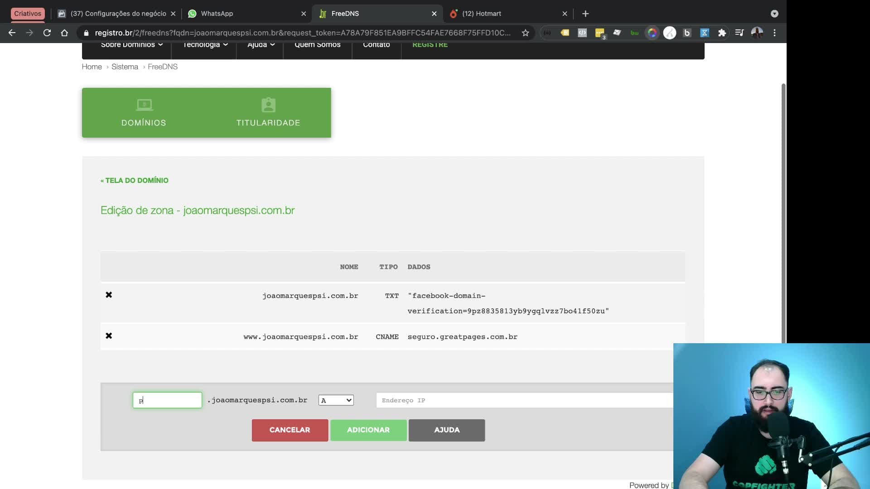Open the Domínios laptop icon section
Viewport: 870px width, 489px height.
144,113
